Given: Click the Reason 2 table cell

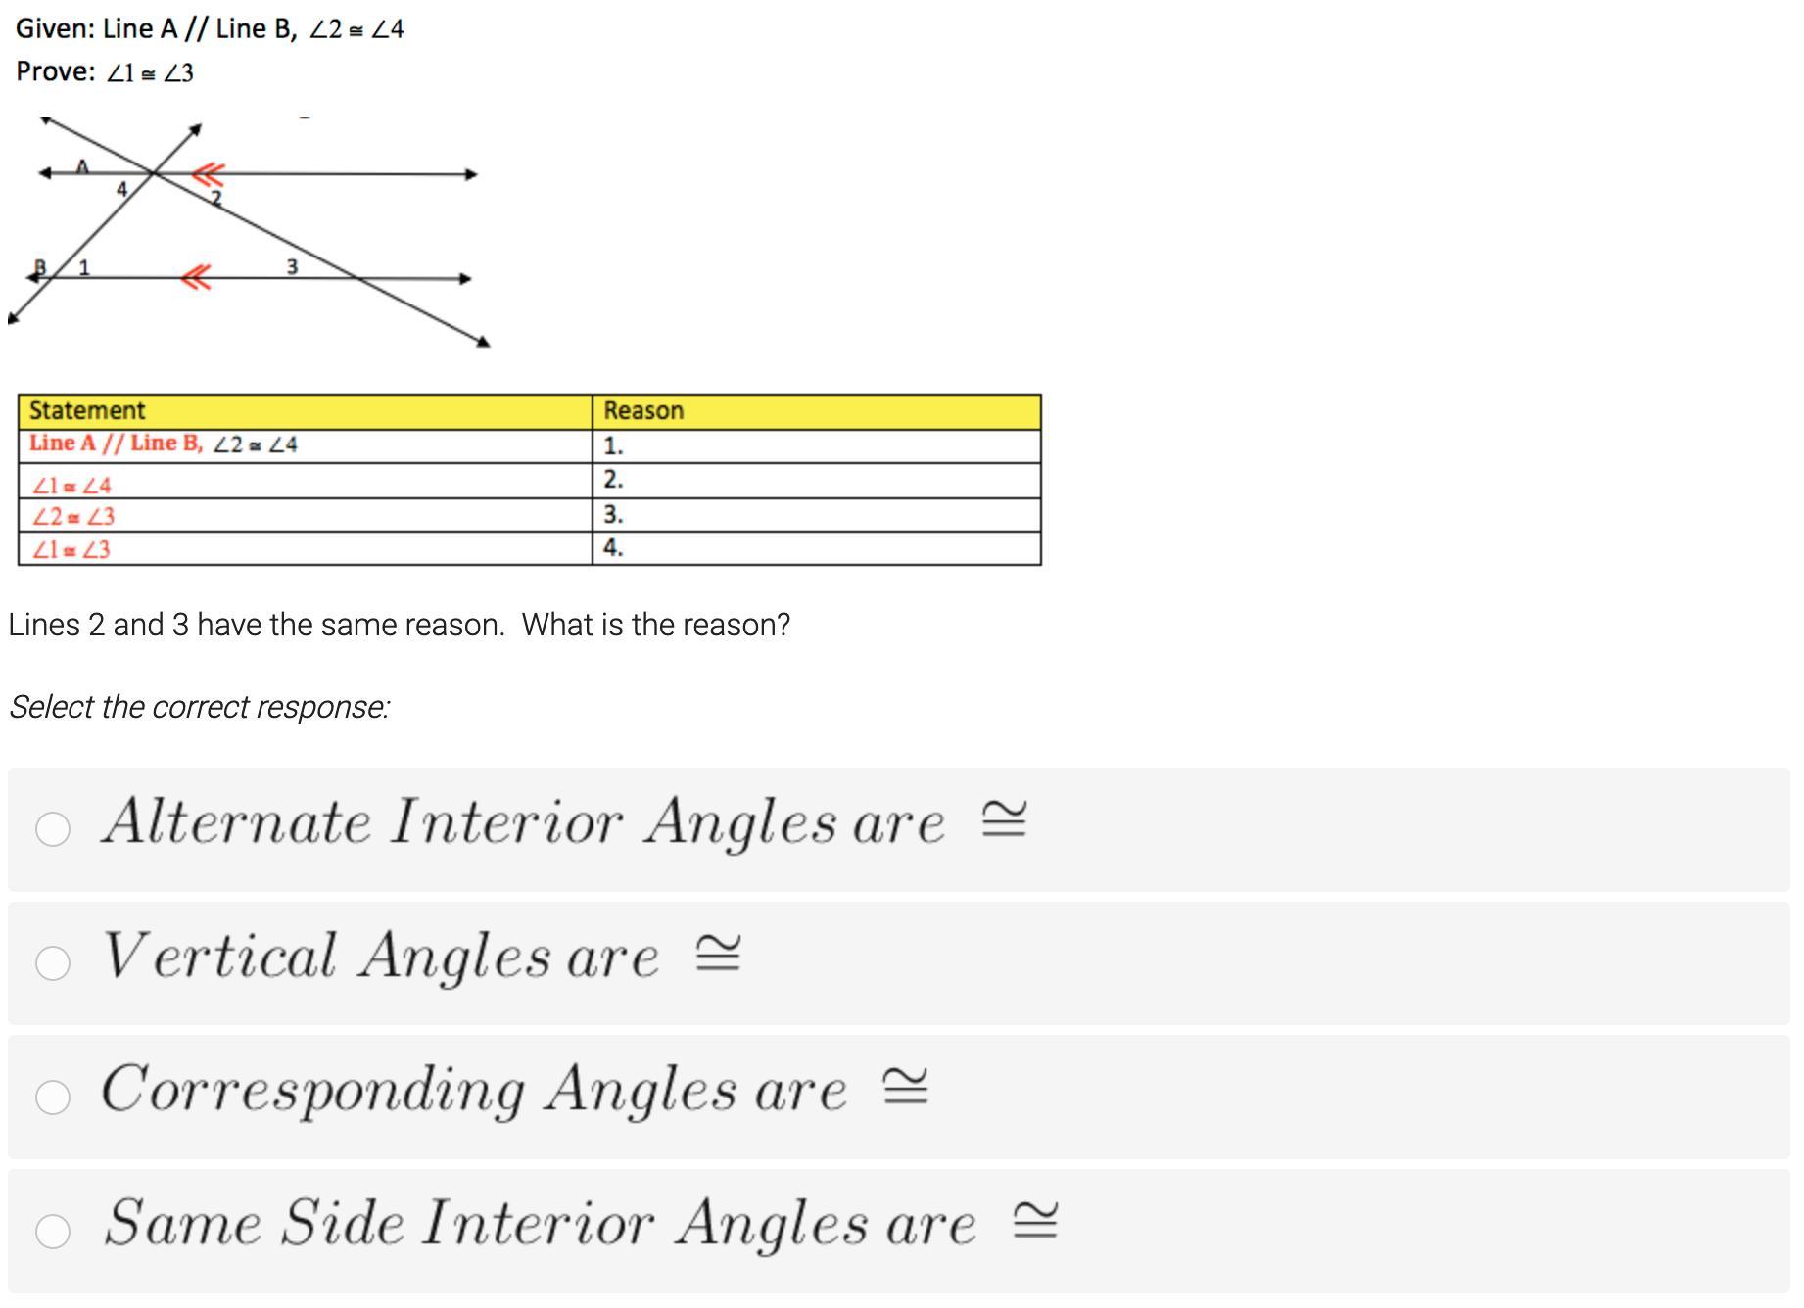Looking at the screenshot, I should click(x=816, y=481).
